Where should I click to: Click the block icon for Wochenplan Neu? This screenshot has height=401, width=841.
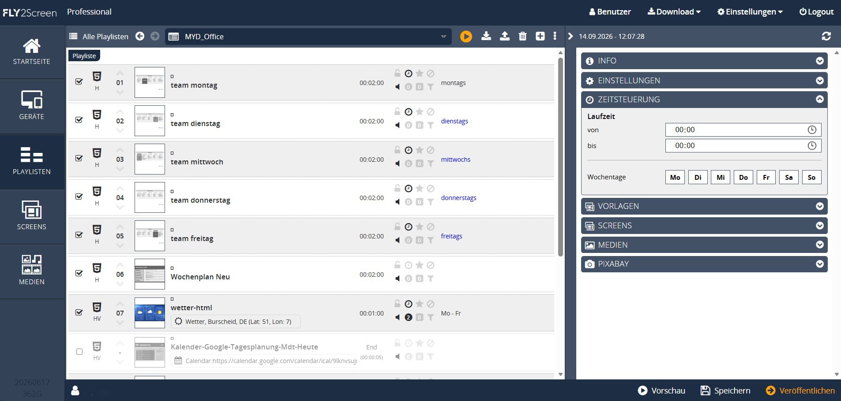coord(431,265)
